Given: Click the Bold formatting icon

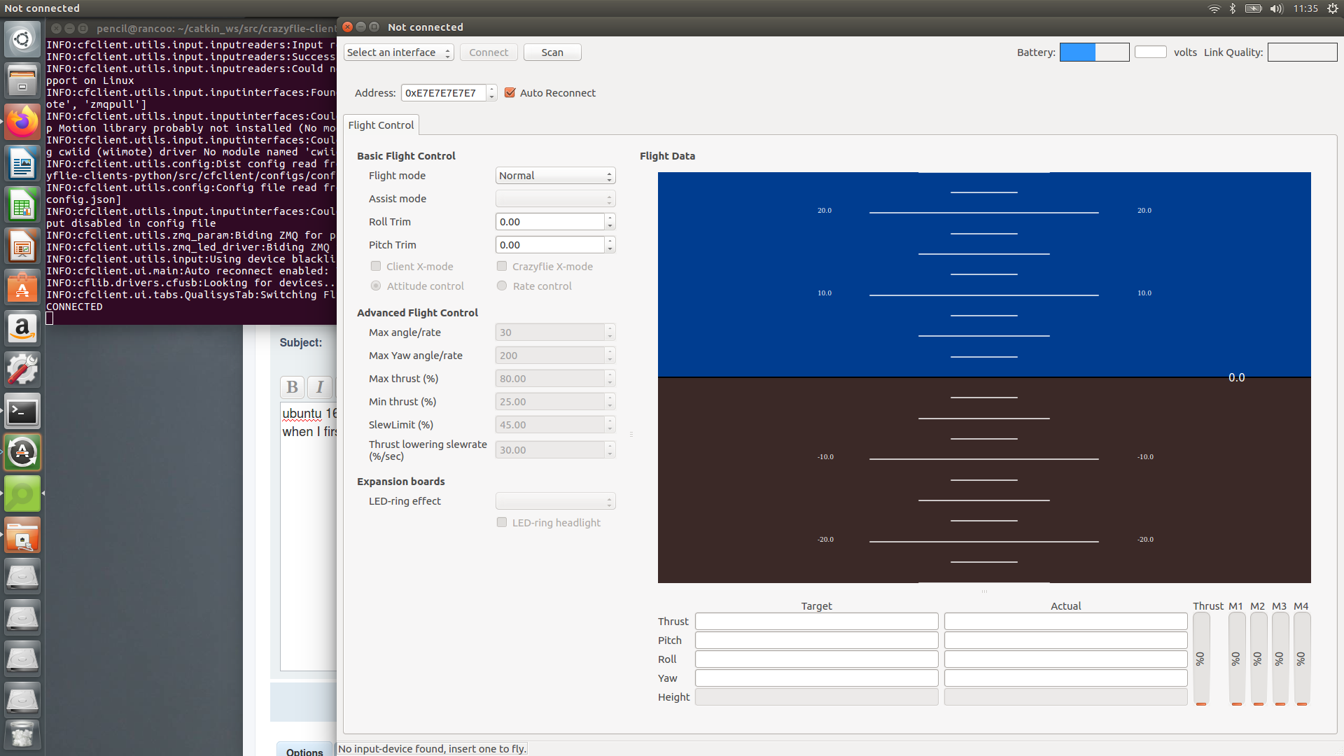Looking at the screenshot, I should (x=292, y=387).
